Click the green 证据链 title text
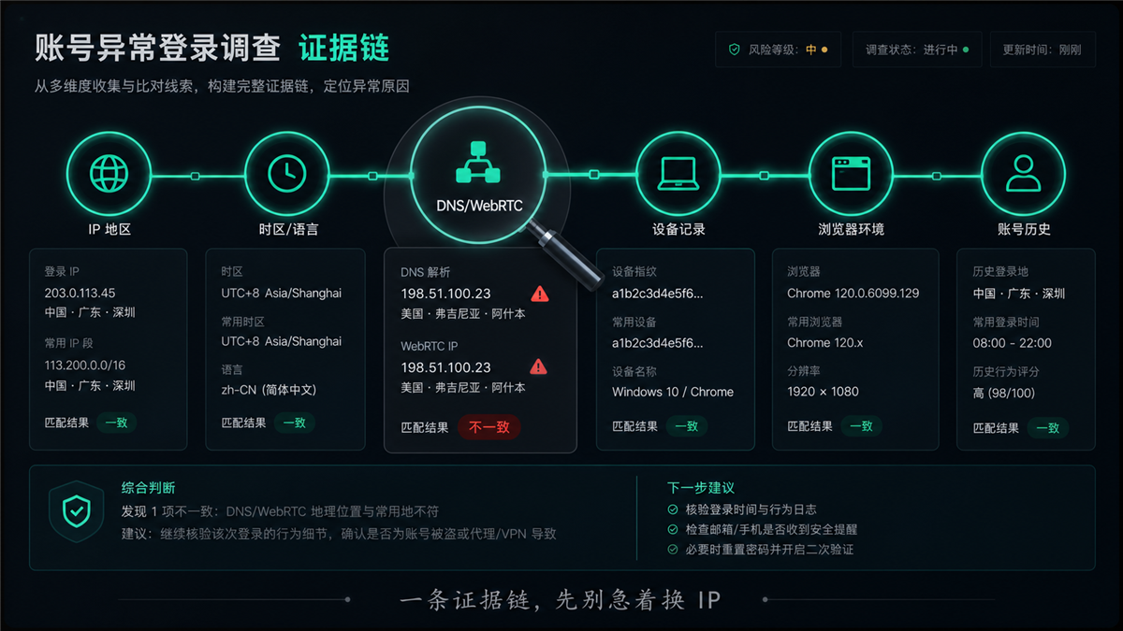Viewport: 1123px width, 631px height. [343, 49]
